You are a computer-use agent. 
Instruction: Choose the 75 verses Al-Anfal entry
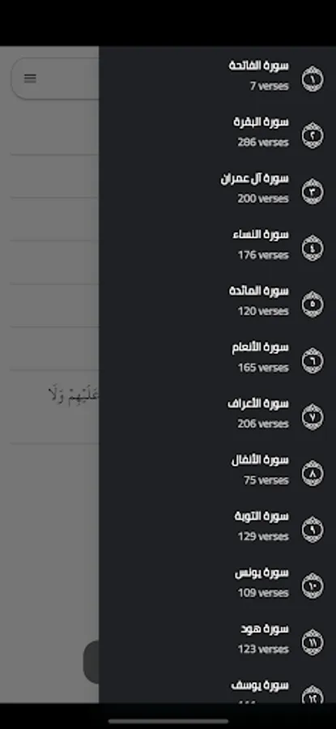[x=218, y=470]
